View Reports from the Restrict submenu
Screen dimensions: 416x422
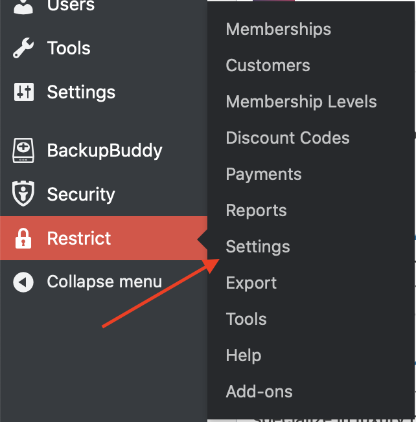pyautogui.click(x=256, y=210)
